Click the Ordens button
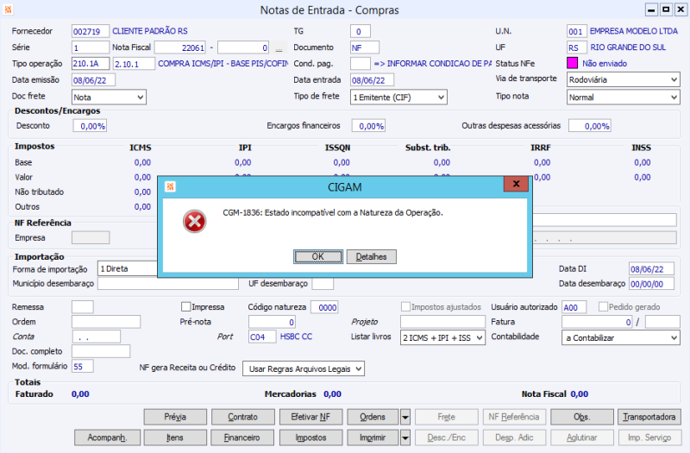The height and width of the screenshot is (453, 690). click(373, 417)
